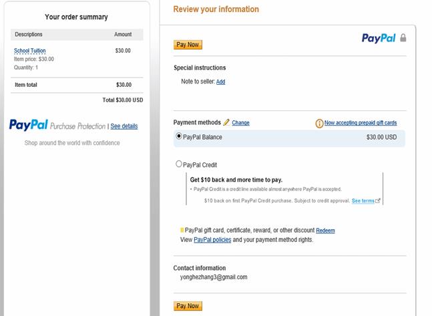Click the PayPal Purchase Protection logo

click(57, 125)
